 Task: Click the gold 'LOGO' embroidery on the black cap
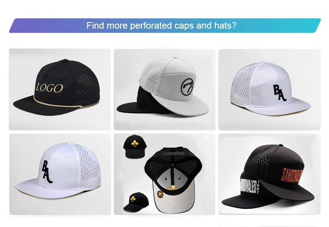tap(49, 88)
